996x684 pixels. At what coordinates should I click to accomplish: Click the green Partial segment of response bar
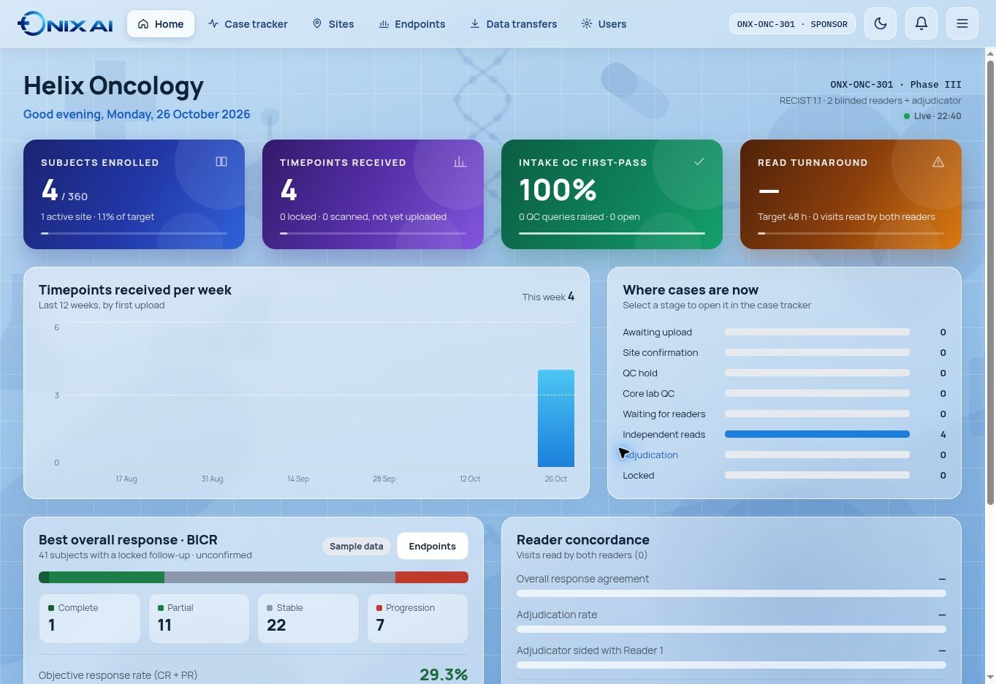pyautogui.click(x=107, y=577)
